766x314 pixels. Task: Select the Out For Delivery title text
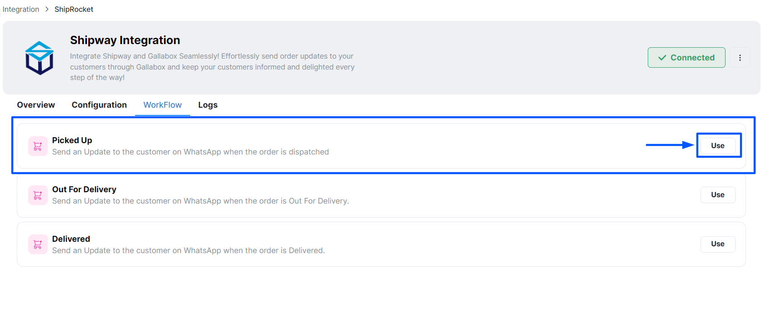click(84, 189)
